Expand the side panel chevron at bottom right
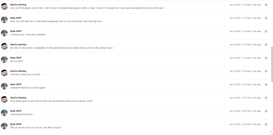The image size is (273, 135). click(x=271, y=131)
